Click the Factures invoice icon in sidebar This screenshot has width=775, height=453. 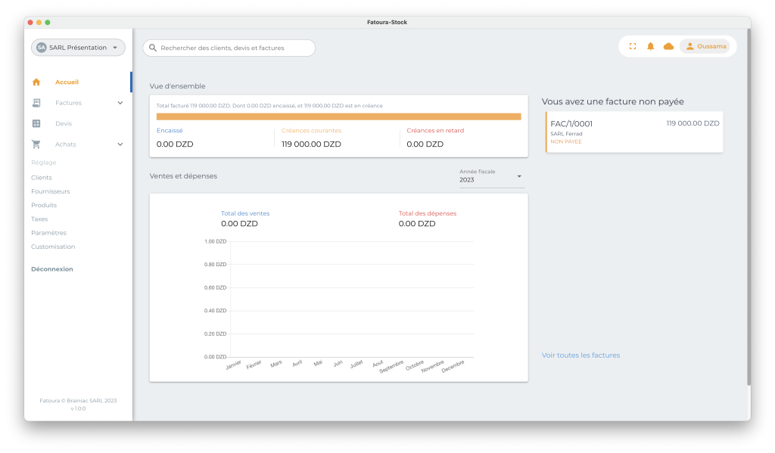(x=36, y=103)
